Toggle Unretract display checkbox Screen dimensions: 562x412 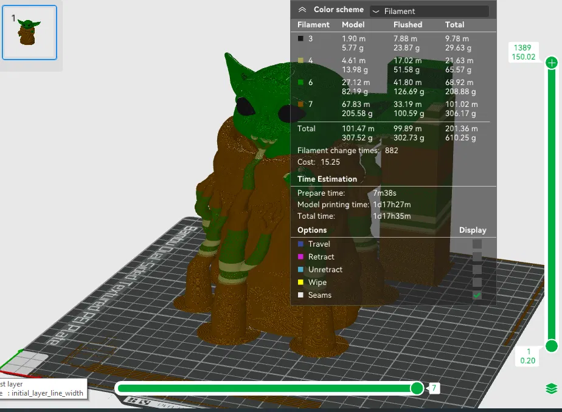[x=477, y=270]
